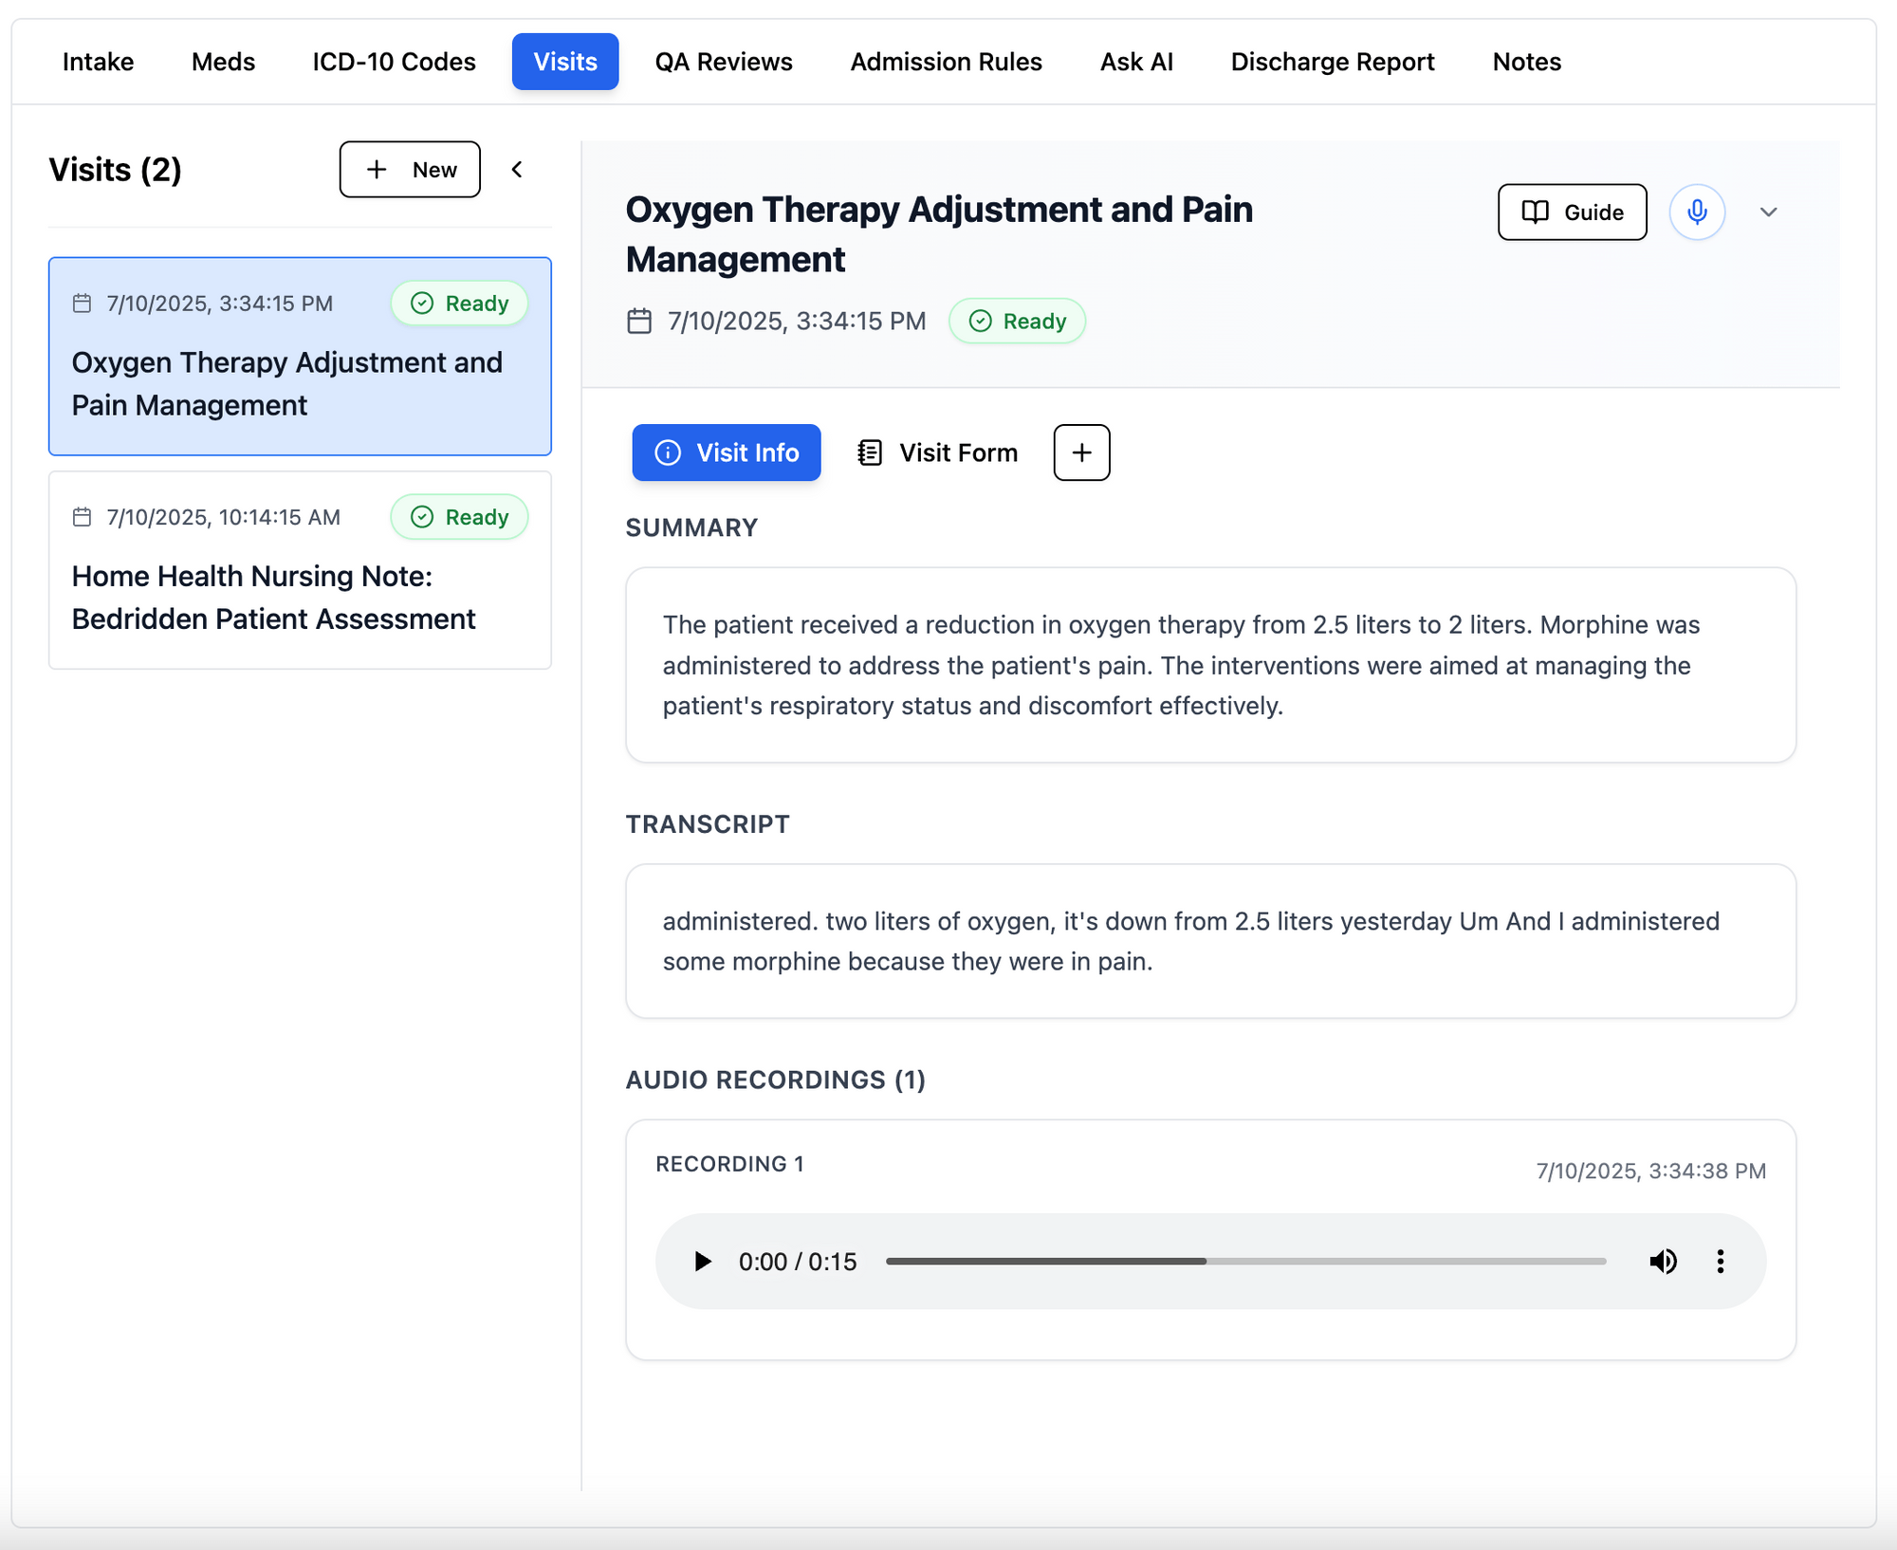This screenshot has width=1897, height=1550.
Task: Seek within the audio progress bar
Action: pos(1244,1262)
